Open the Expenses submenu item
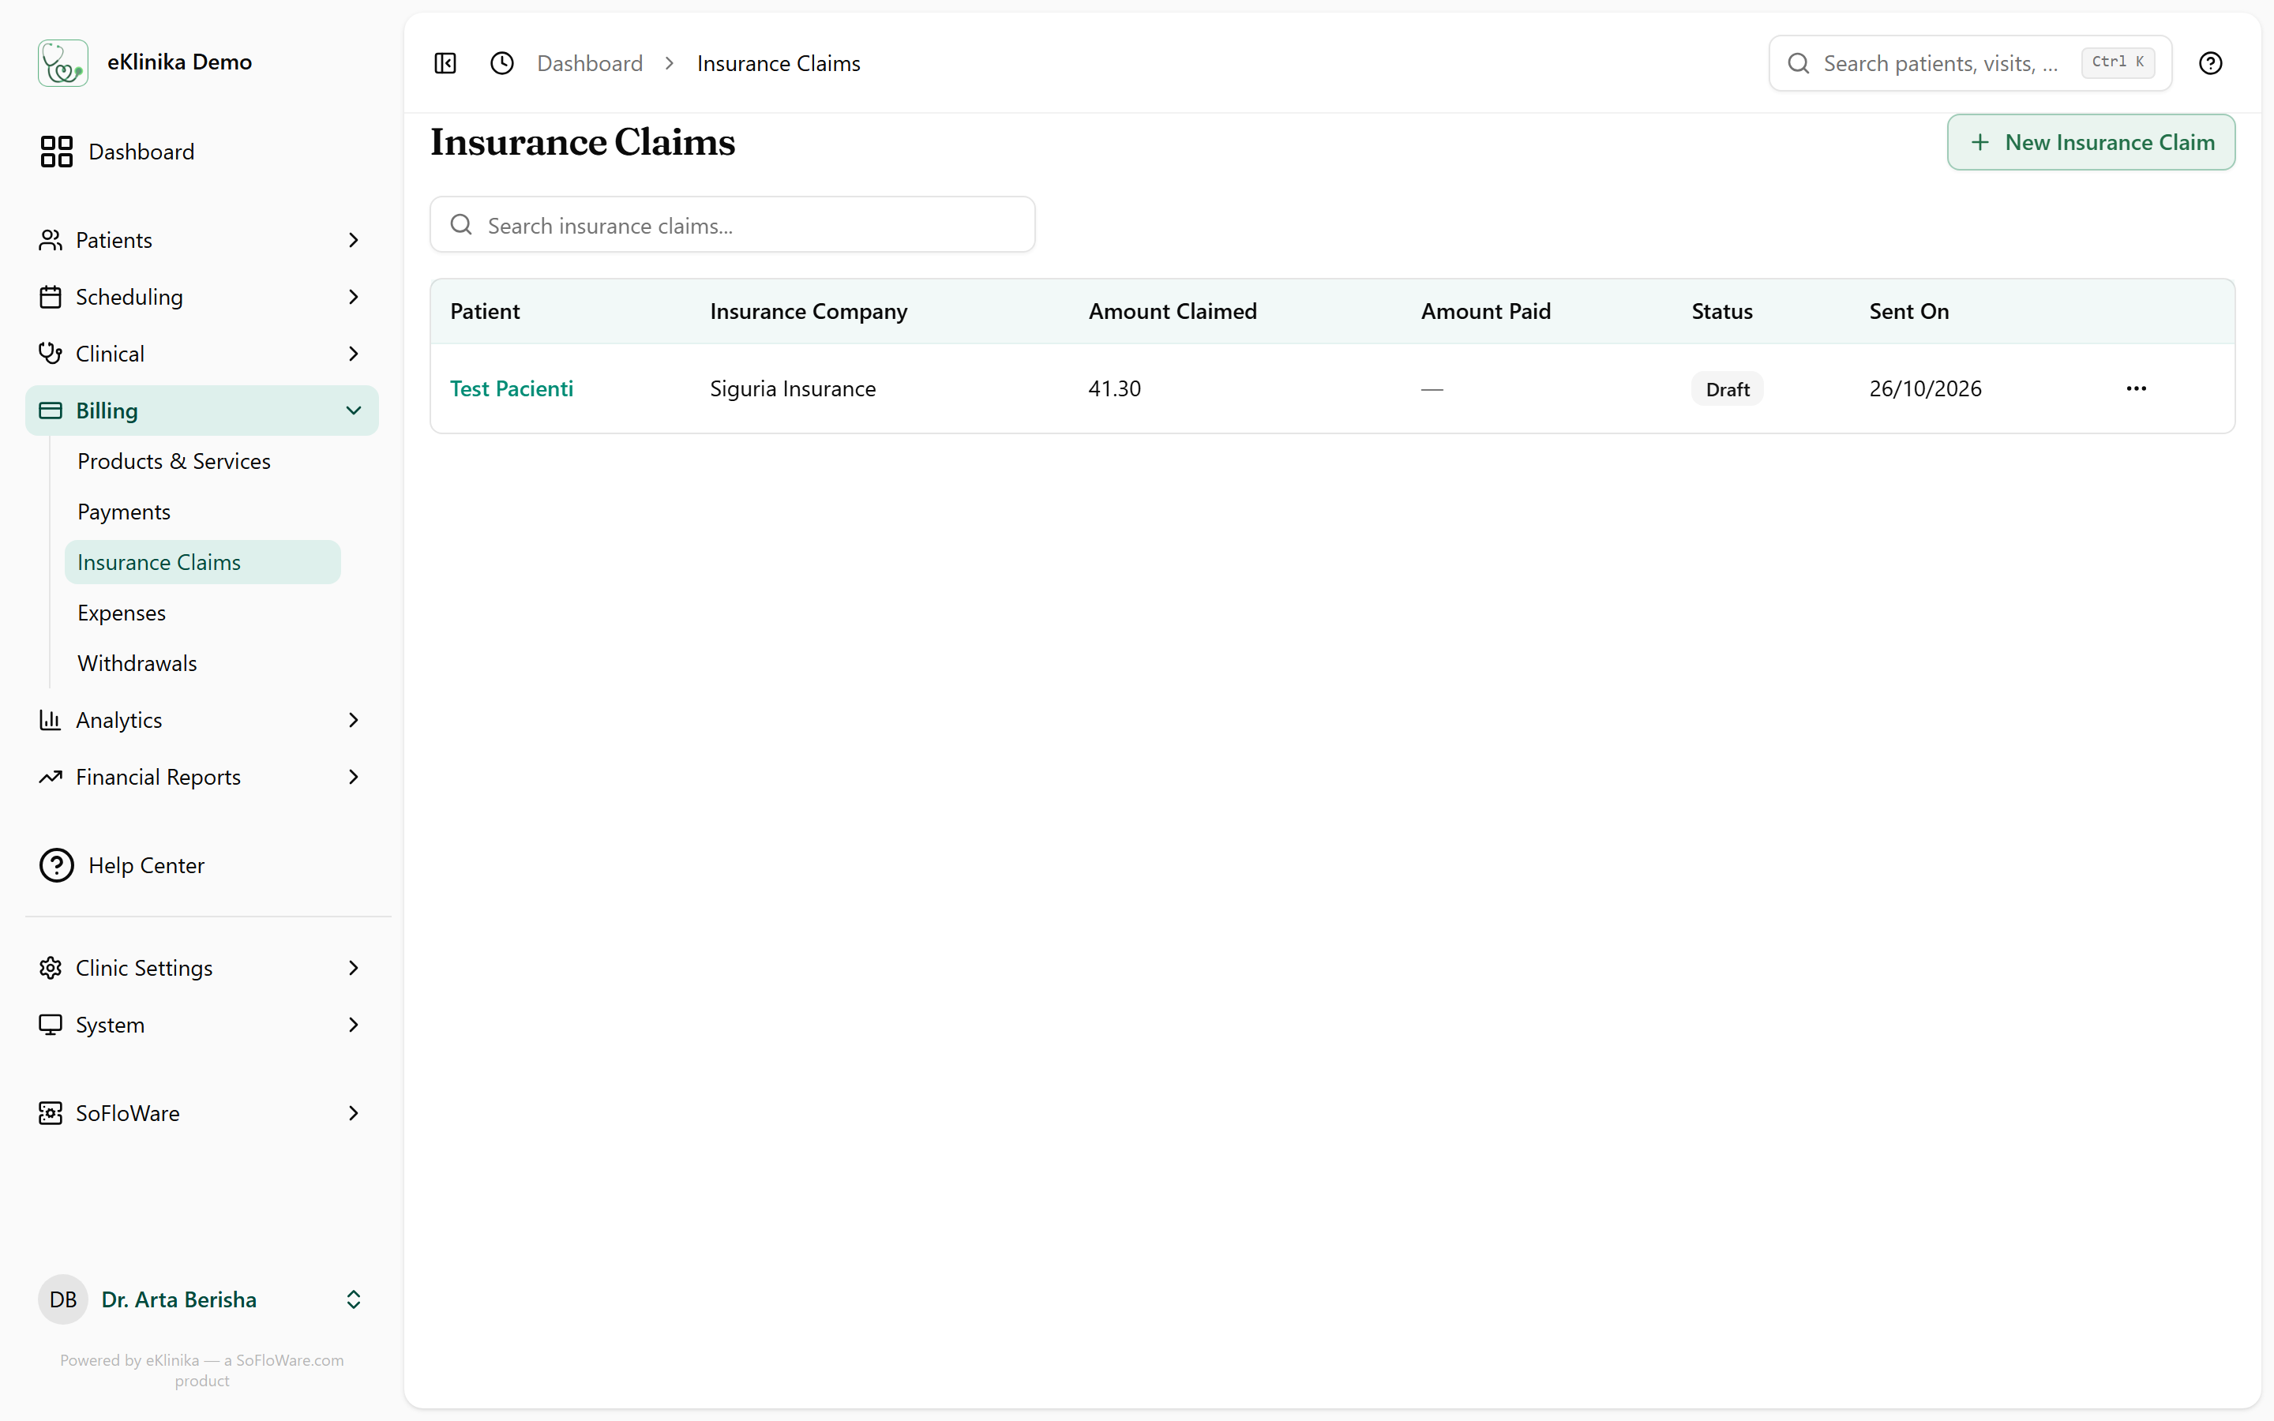Viewport: 2274px width, 1421px height. pos(202,613)
